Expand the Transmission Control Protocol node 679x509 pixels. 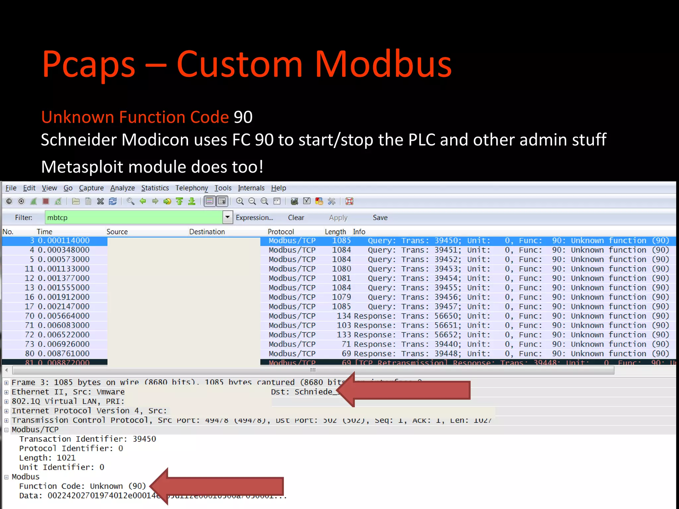(6, 421)
